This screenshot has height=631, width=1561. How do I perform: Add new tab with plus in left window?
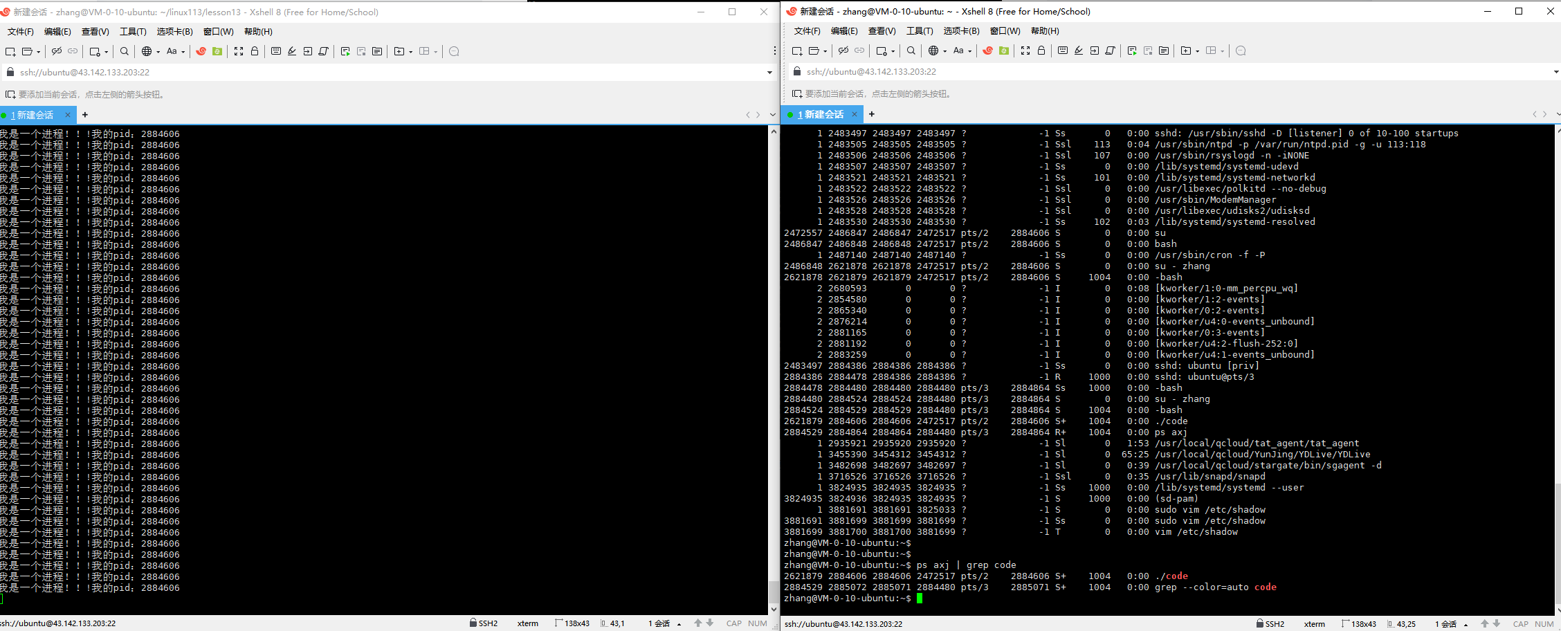(x=85, y=115)
